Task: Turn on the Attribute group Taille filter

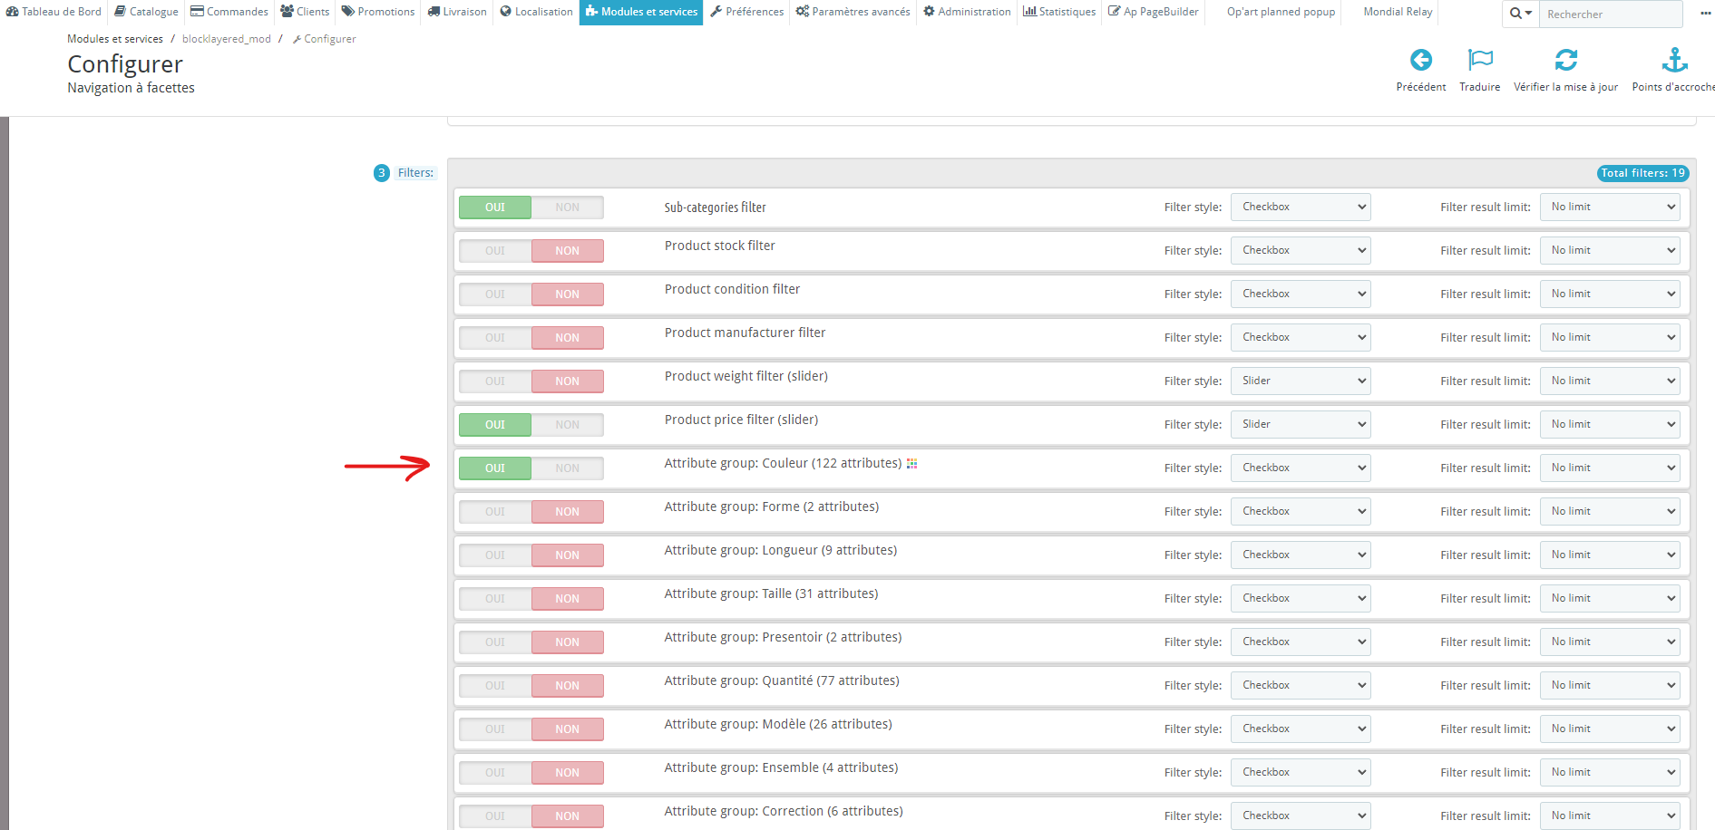Action: coord(495,599)
